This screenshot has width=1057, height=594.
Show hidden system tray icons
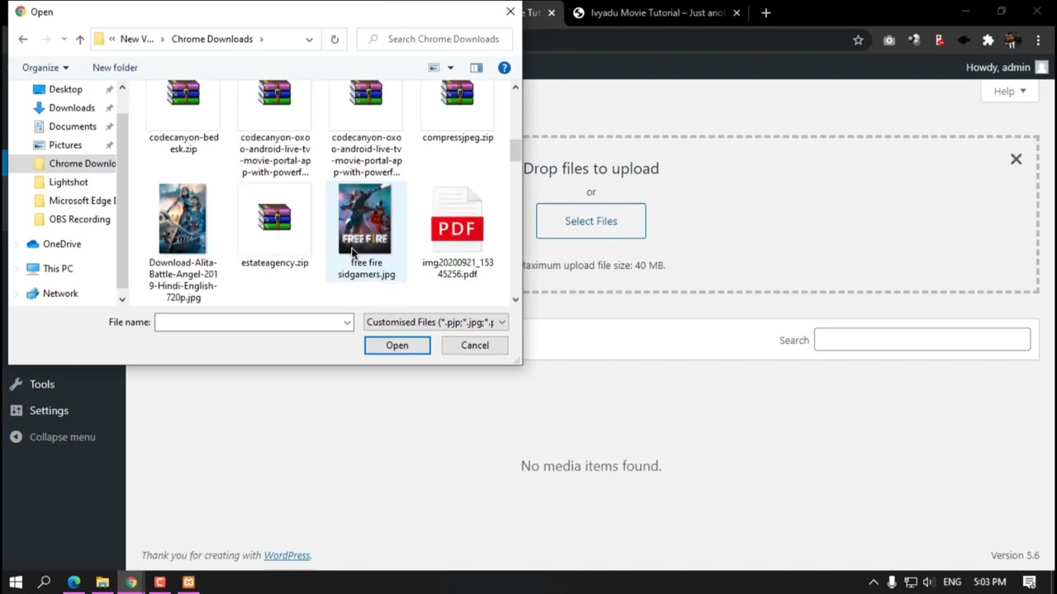[x=873, y=582]
